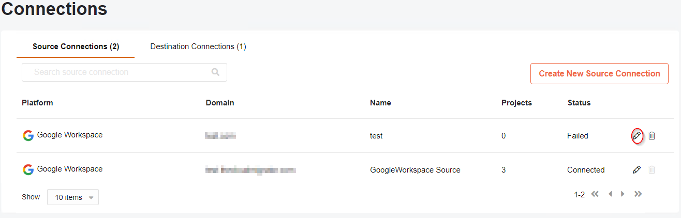The image size is (681, 218).
Task: Go to the previous page arrow
Action: click(x=610, y=194)
